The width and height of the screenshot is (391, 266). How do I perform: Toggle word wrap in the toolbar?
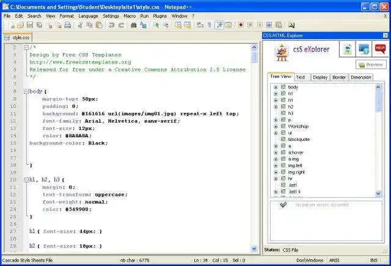point(200,25)
